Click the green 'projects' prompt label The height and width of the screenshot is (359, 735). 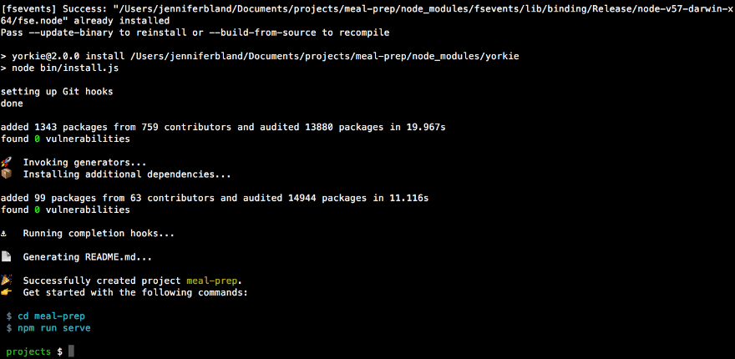coord(28,352)
